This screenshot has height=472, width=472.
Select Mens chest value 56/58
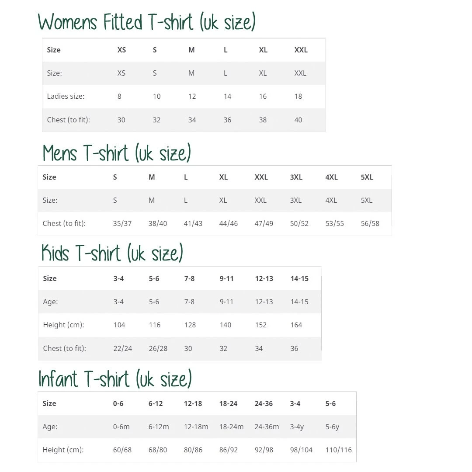coord(370,223)
